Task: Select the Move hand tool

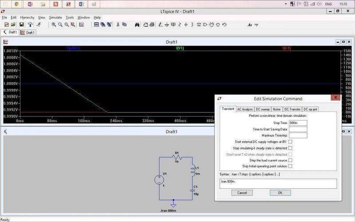Action: 212,25
